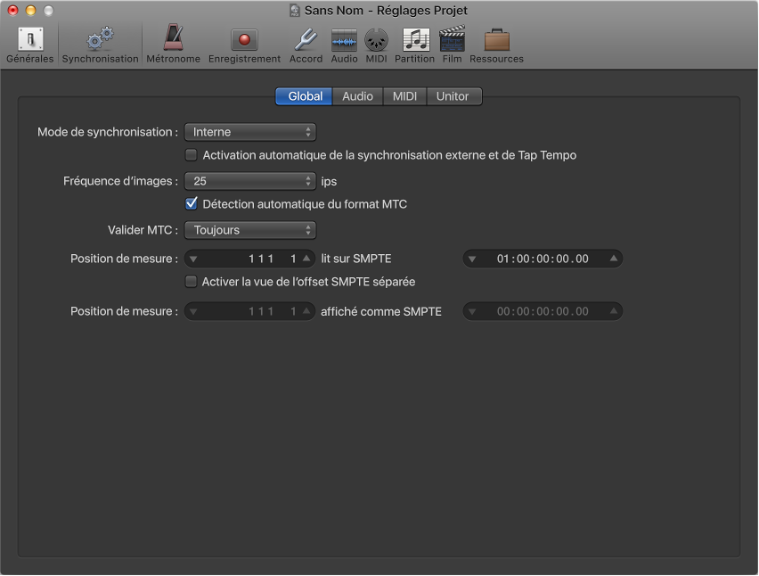759x576 pixels.
Task: Open the MIDI connector settings
Action: click(x=376, y=43)
